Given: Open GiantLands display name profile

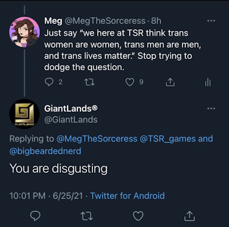Looking at the screenshot, I should pos(71,108).
